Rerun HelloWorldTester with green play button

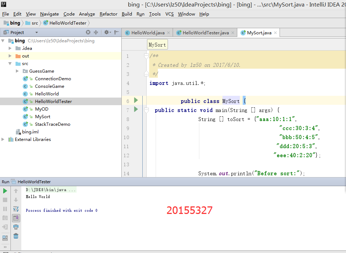click(x=5, y=191)
